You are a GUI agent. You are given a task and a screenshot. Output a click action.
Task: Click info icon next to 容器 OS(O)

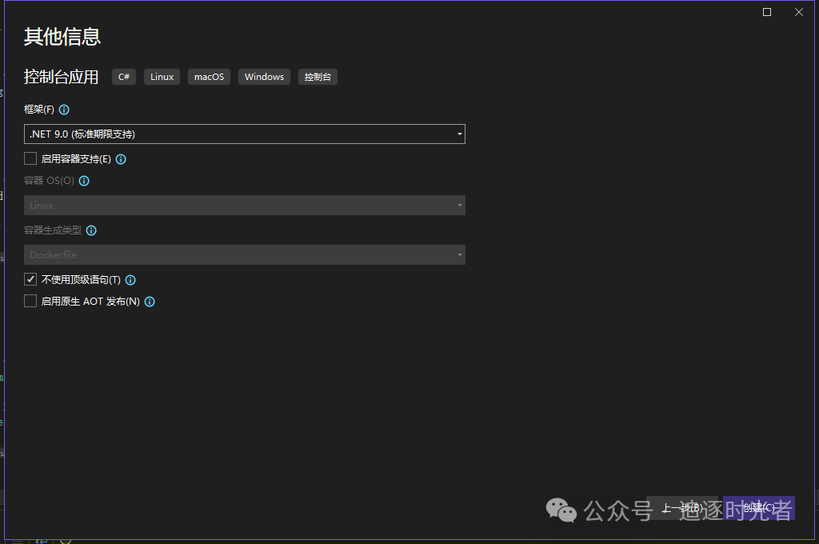84,181
